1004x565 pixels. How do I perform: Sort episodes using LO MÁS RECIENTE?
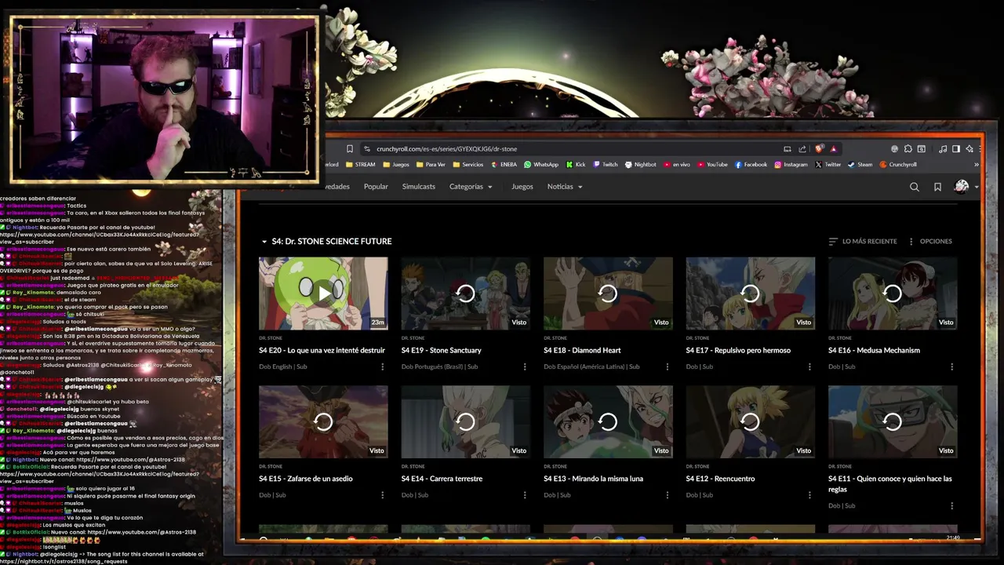862,242
